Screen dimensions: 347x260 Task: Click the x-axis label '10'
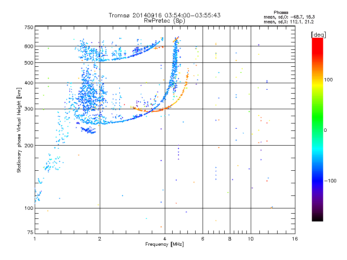(251, 239)
